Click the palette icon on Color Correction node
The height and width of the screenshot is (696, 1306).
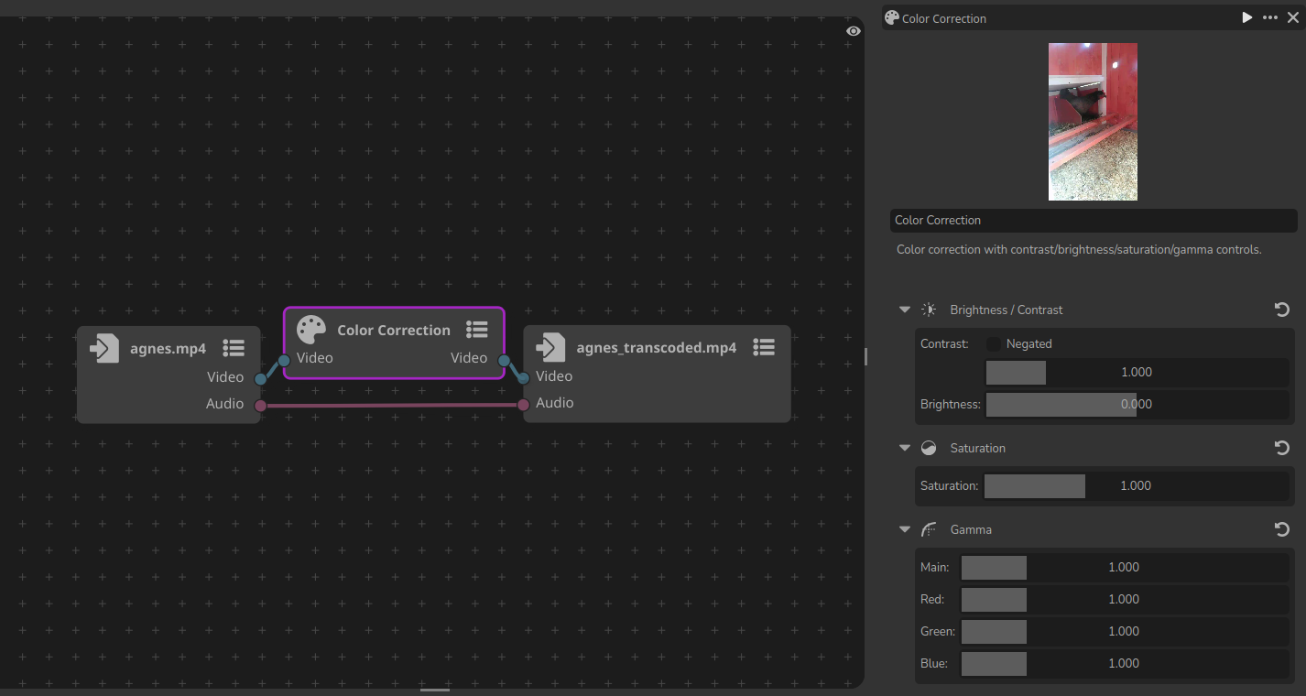point(311,330)
